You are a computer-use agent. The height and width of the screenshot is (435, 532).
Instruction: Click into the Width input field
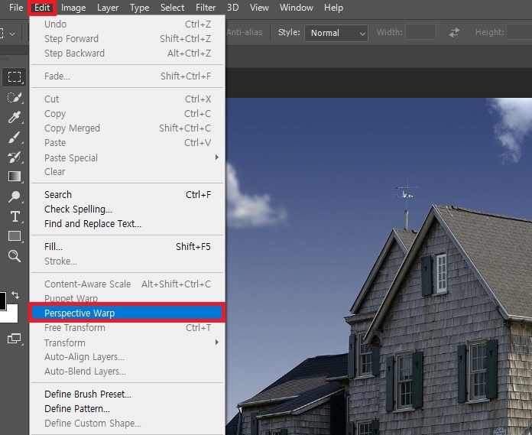420,32
